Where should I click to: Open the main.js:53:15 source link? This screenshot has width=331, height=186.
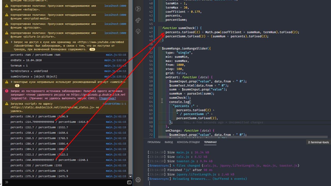point(116,55)
